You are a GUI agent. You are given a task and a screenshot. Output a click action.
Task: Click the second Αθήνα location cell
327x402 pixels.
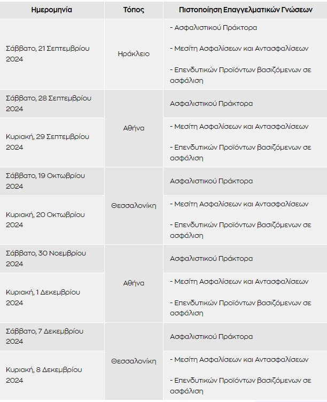134,283
